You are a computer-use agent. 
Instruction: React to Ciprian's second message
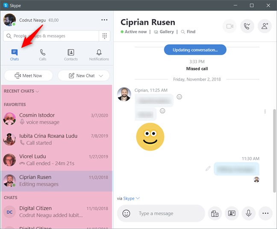[162, 111]
